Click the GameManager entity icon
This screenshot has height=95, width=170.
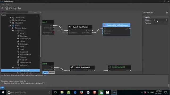pos(13,20)
